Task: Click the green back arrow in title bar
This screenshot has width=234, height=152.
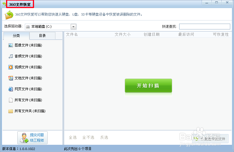Action: click(x=4, y=4)
